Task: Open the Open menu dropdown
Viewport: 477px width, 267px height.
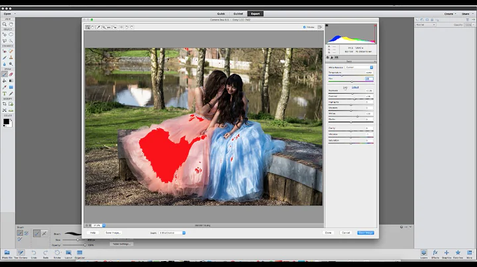Action: (x=9, y=14)
